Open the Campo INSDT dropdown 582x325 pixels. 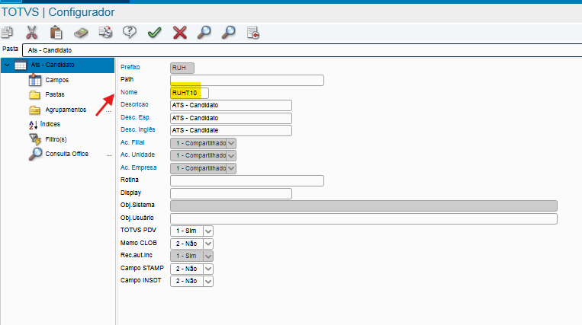[207, 282]
